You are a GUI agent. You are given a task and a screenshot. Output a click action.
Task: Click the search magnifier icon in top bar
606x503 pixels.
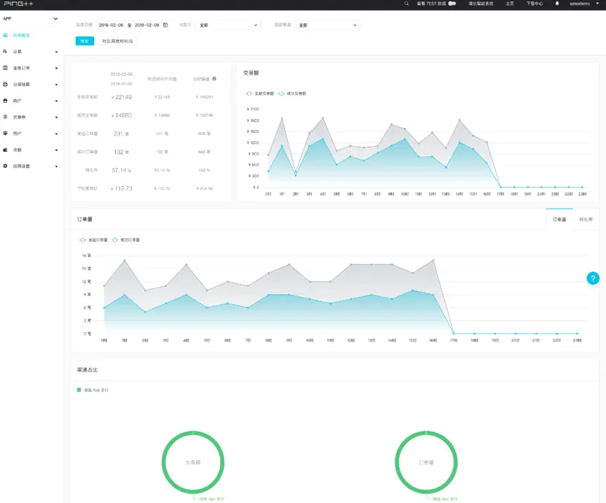click(406, 4)
